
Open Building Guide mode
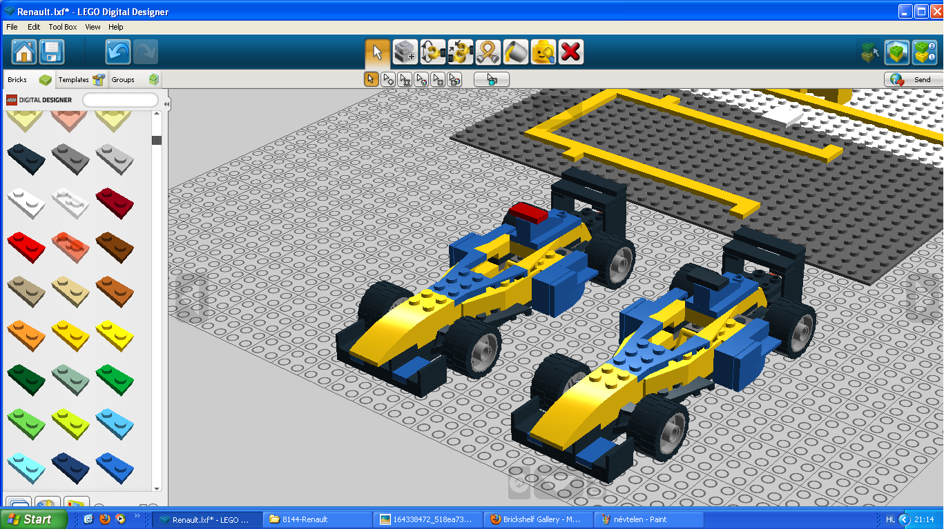(x=925, y=52)
